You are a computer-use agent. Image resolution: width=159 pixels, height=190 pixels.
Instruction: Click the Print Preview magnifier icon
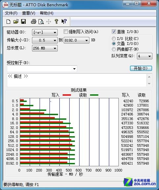coord(41,22)
